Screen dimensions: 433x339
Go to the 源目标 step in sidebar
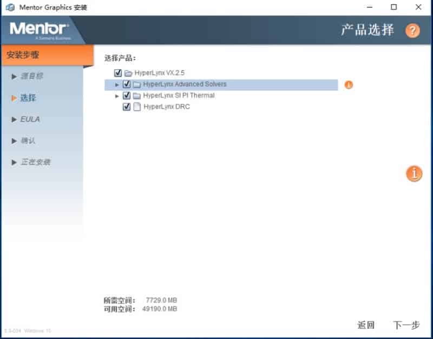(x=32, y=76)
